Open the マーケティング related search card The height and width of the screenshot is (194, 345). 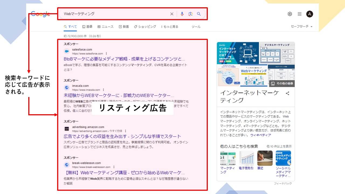(x=228, y=162)
